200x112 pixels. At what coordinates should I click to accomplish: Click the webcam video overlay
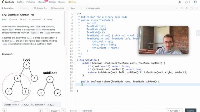point(163,40)
